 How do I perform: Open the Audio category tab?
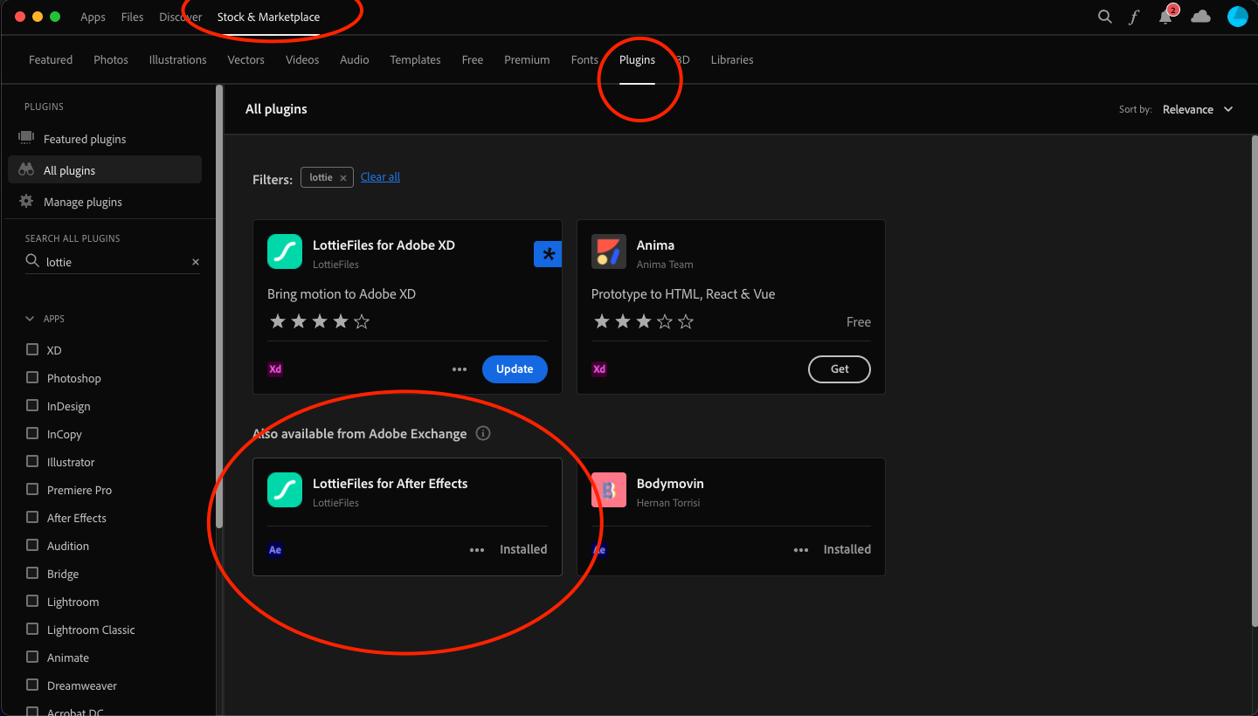pyautogui.click(x=355, y=59)
